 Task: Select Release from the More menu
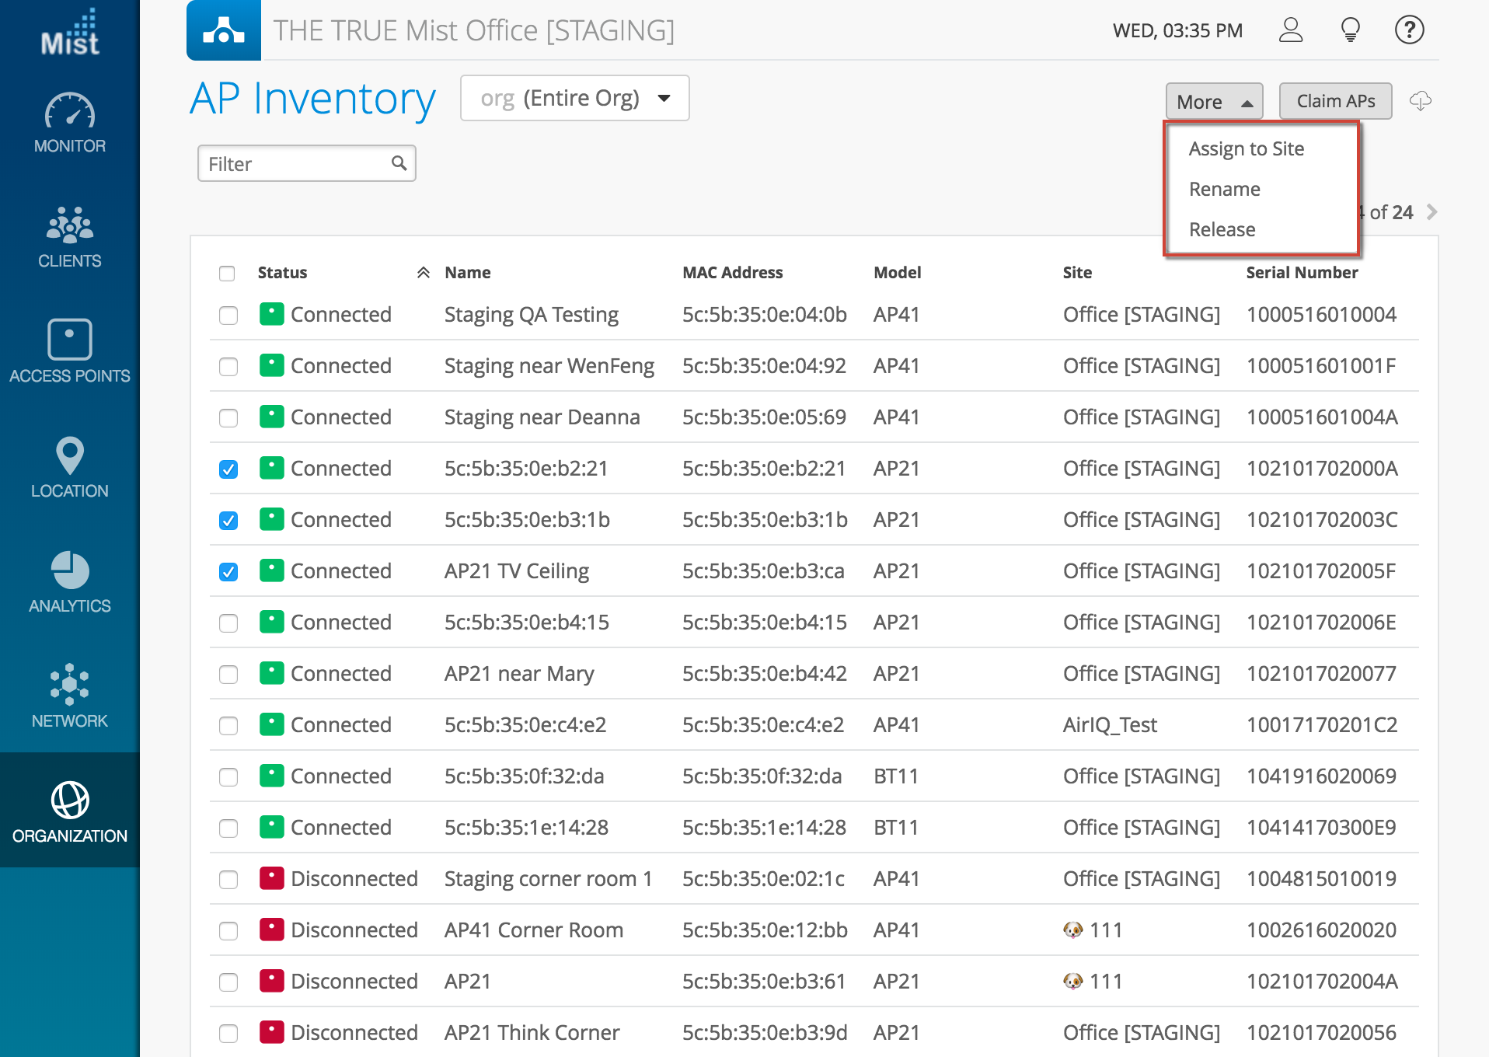[x=1222, y=229]
